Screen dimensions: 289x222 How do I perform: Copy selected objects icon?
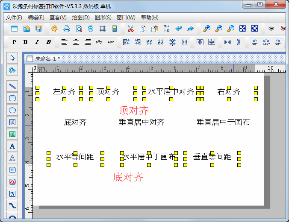click(x=142, y=29)
